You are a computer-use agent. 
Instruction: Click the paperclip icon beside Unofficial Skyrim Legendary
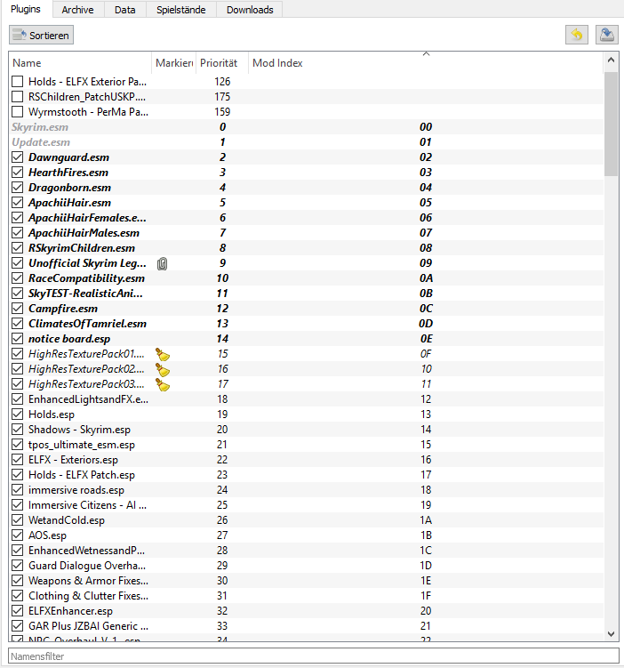point(162,263)
